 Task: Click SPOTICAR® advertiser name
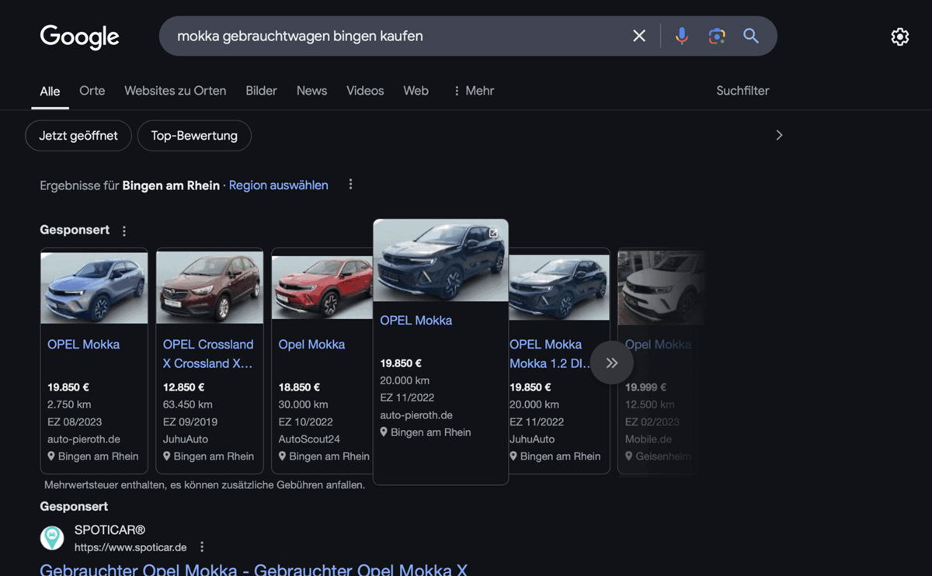tap(110, 530)
